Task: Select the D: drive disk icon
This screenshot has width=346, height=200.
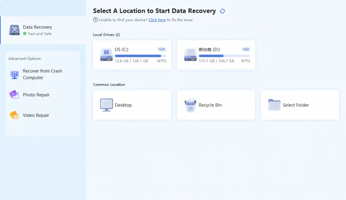Action: [x=190, y=55]
